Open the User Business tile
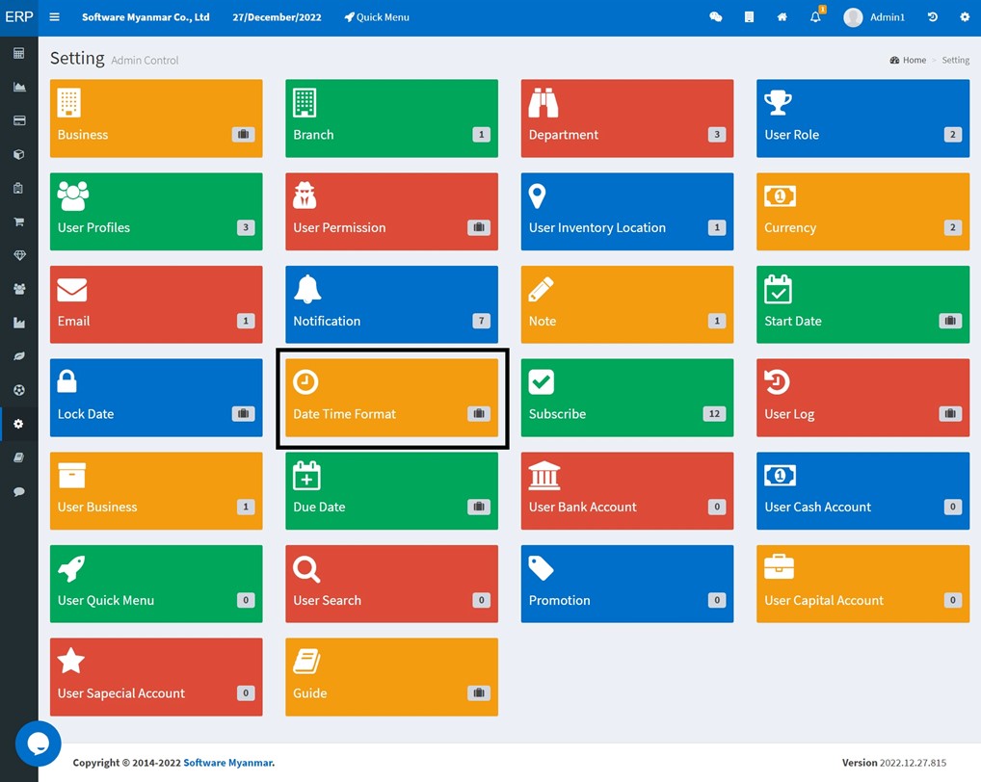Screen dimensions: 981x782 coord(156,491)
